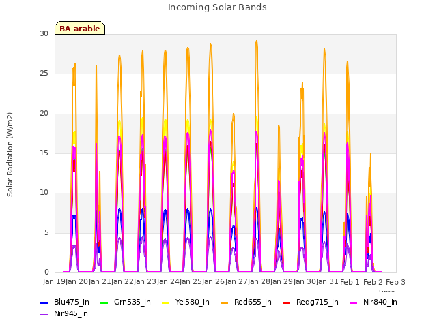Click the Jan 21 x-axis tick label

pyautogui.click(x=100, y=282)
